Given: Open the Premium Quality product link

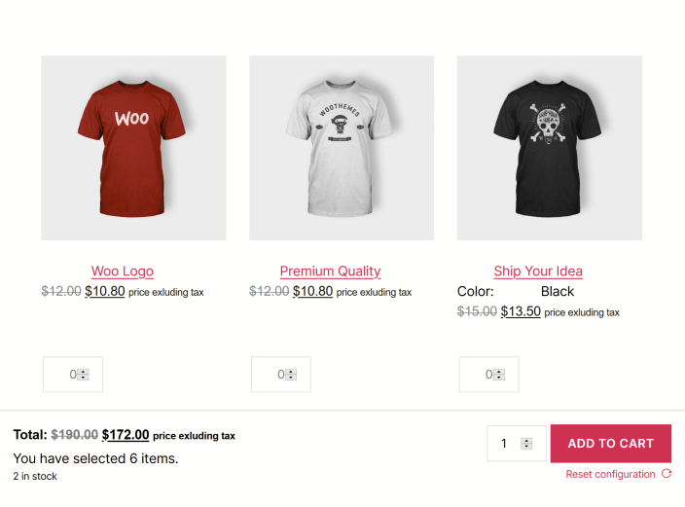Looking at the screenshot, I should click(330, 271).
